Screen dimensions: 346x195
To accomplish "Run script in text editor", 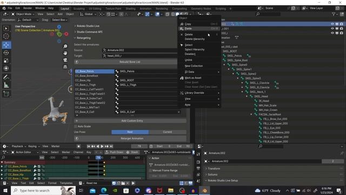I will click(133, 183).
